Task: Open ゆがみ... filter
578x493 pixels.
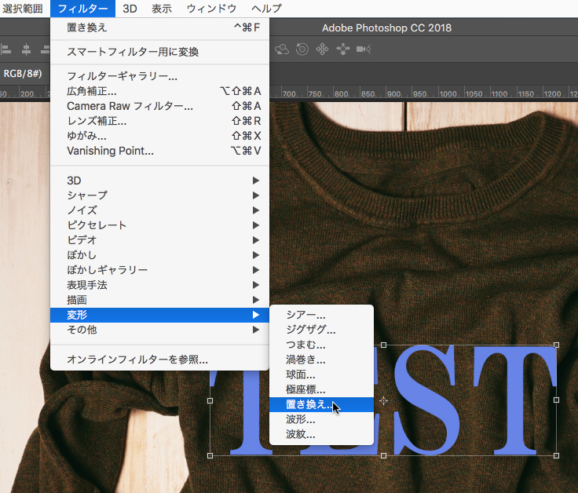Action: point(159,136)
